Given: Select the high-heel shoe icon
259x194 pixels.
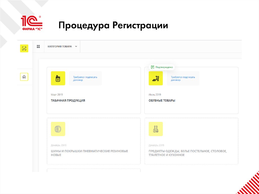Looking at the screenshot, I should point(156,78).
